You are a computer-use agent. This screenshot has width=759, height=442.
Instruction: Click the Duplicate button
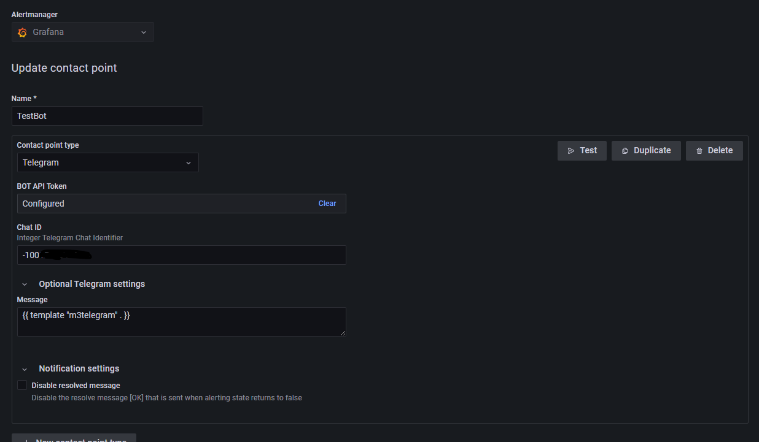click(646, 151)
